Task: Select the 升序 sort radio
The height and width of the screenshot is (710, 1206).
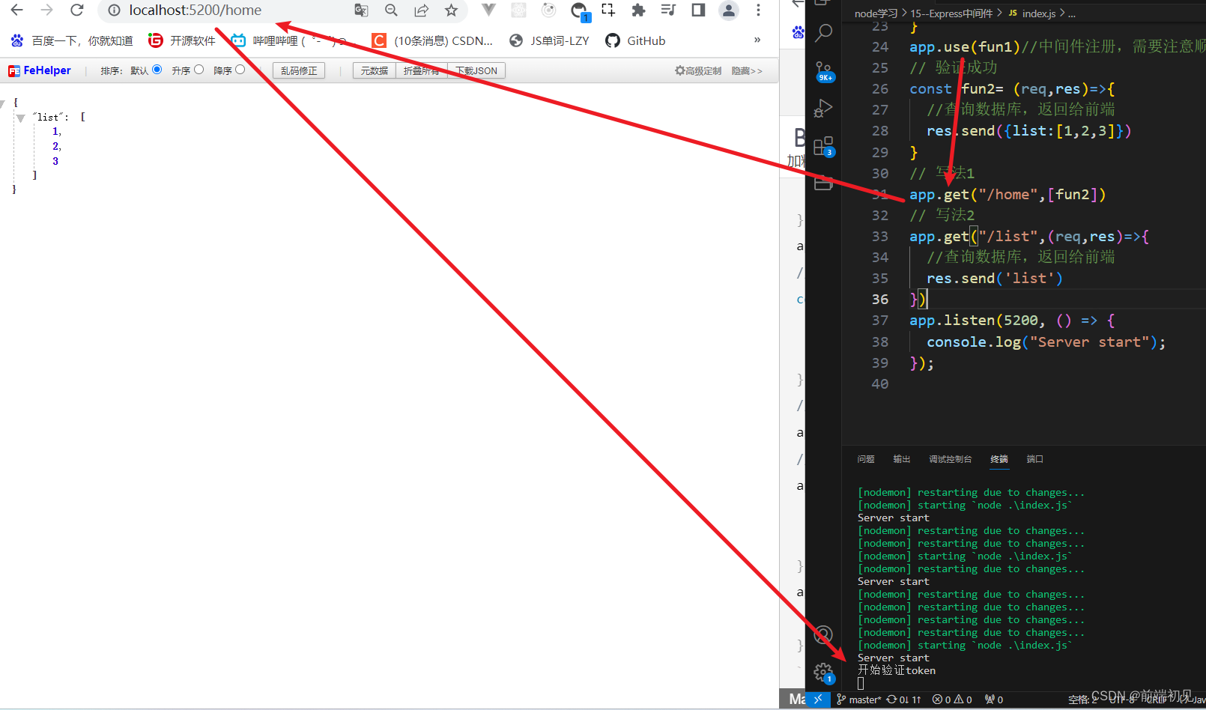Action: (x=199, y=70)
